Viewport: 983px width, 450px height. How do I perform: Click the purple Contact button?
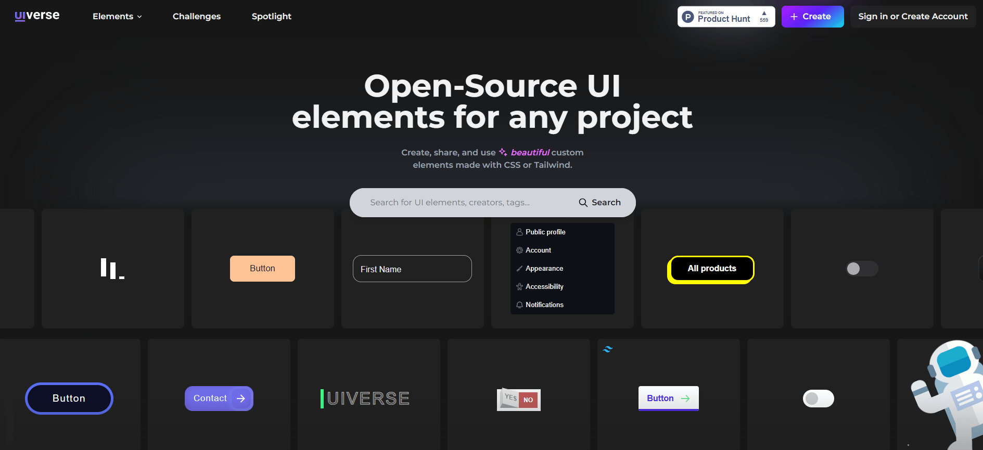219,399
